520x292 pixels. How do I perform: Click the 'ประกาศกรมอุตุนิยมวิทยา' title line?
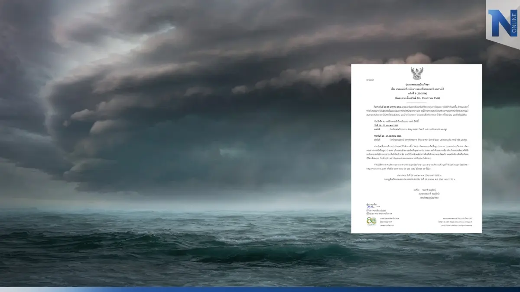416,84
